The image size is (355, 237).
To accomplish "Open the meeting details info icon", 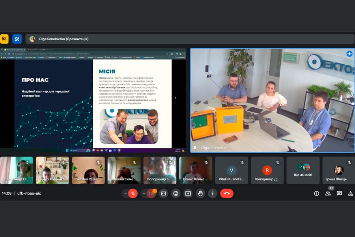I will [316, 194].
